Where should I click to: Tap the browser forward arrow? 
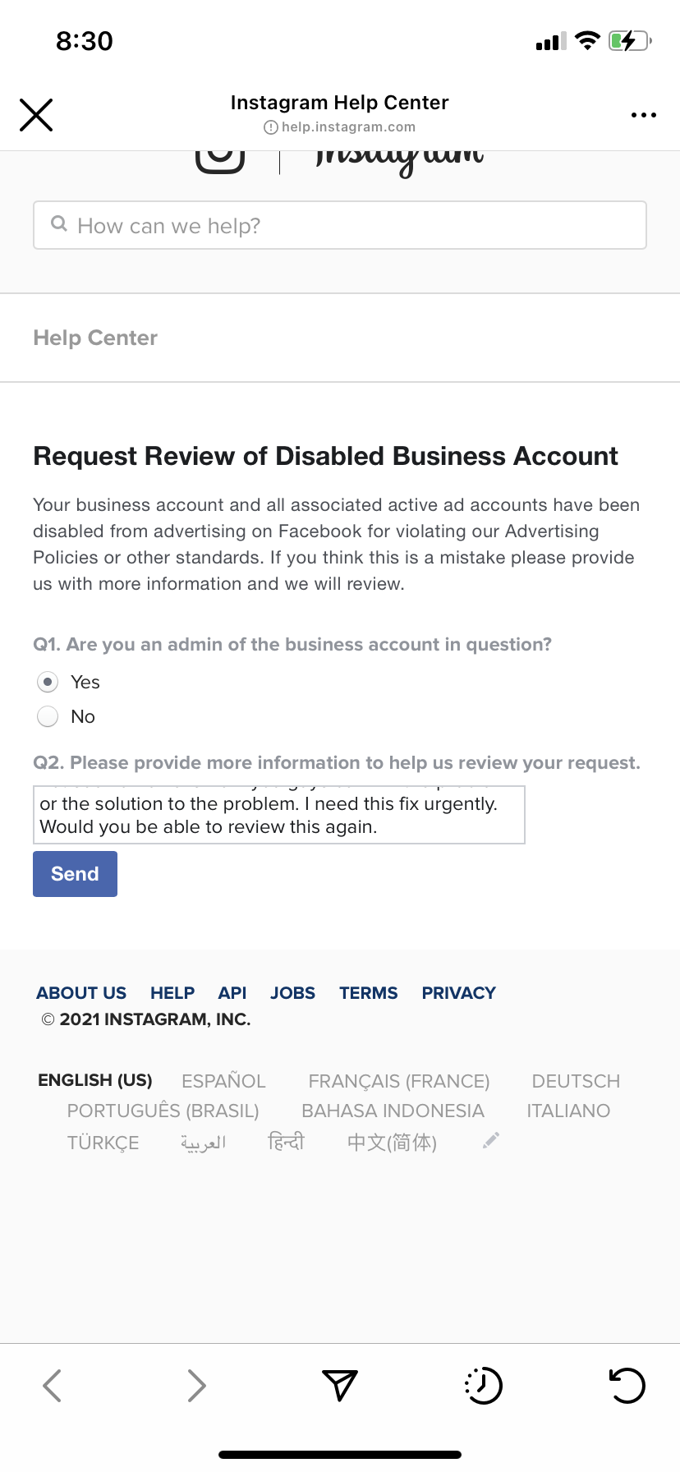(195, 1386)
